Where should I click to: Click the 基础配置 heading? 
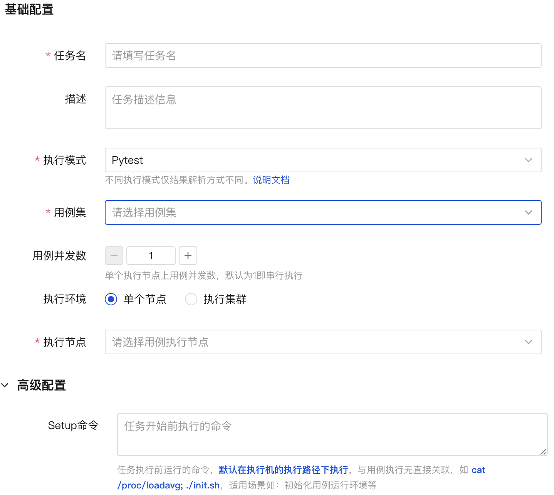tap(29, 9)
